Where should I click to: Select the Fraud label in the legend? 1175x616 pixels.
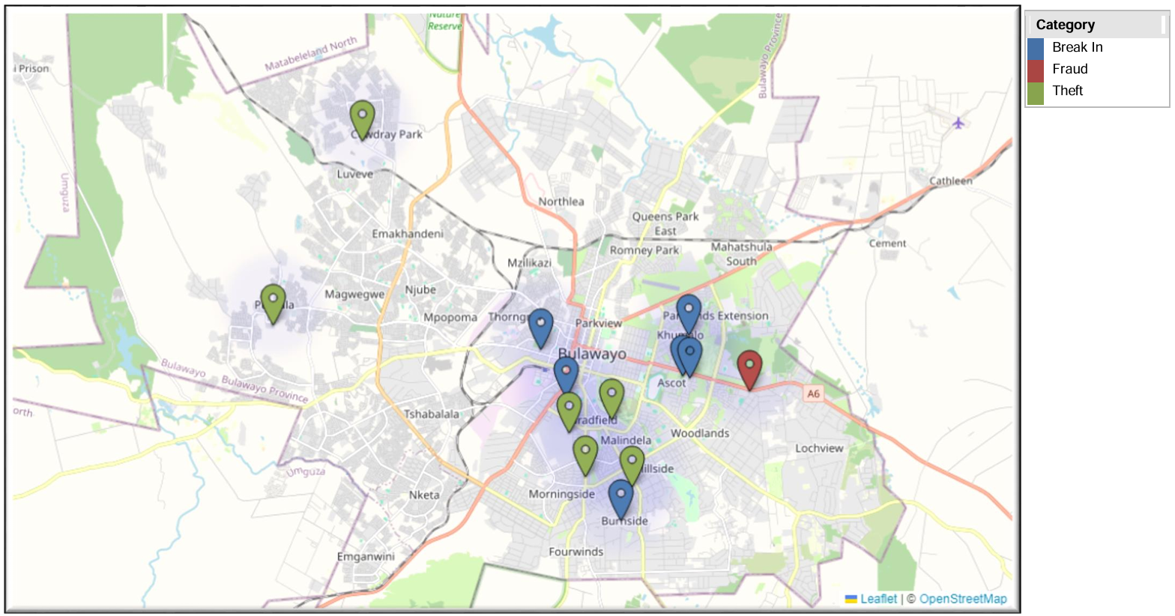(x=1069, y=70)
